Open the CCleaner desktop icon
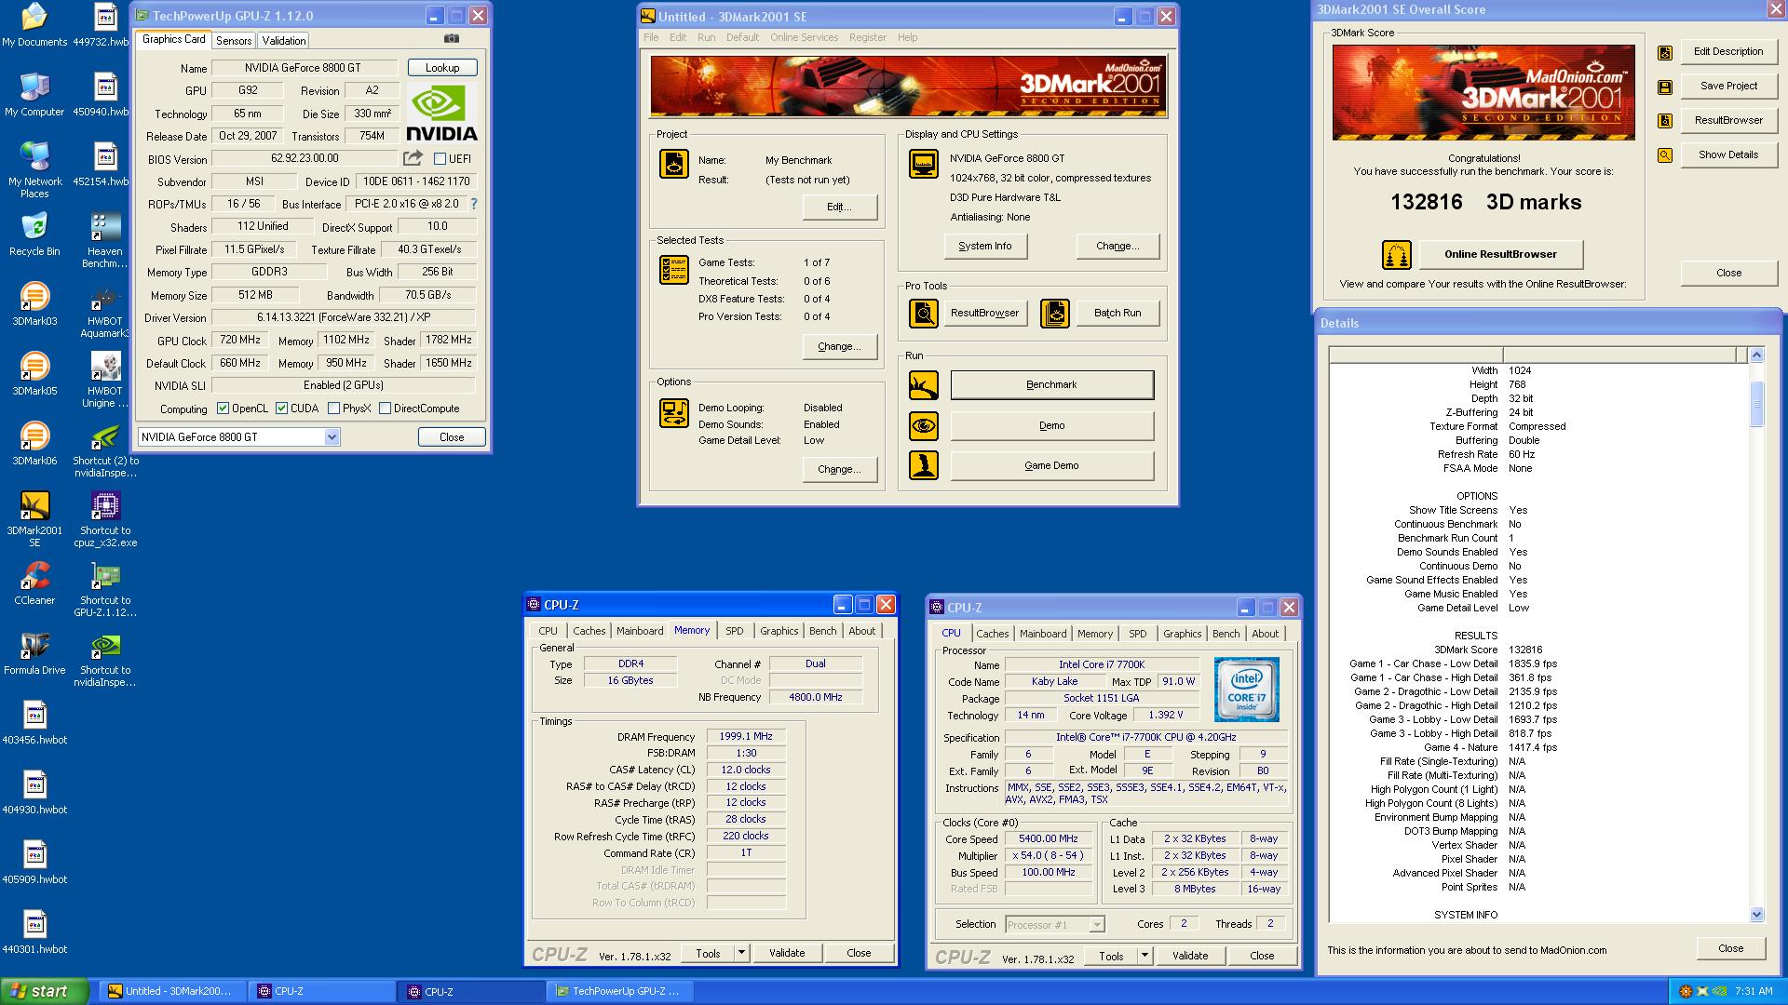Screen dimensions: 1788x1005 pos(34,583)
